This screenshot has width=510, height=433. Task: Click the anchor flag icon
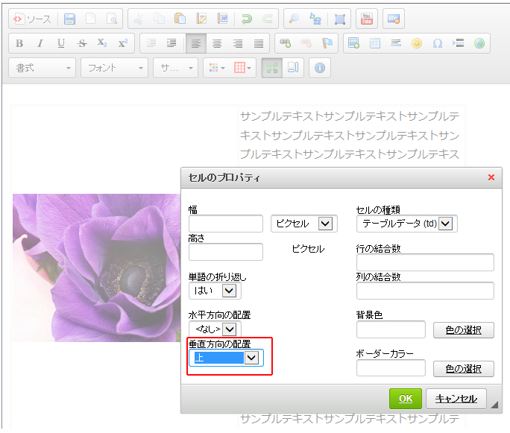click(326, 43)
